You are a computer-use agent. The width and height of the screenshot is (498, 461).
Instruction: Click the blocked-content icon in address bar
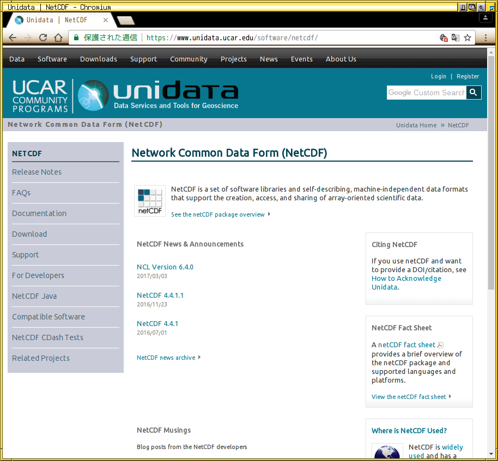point(444,38)
